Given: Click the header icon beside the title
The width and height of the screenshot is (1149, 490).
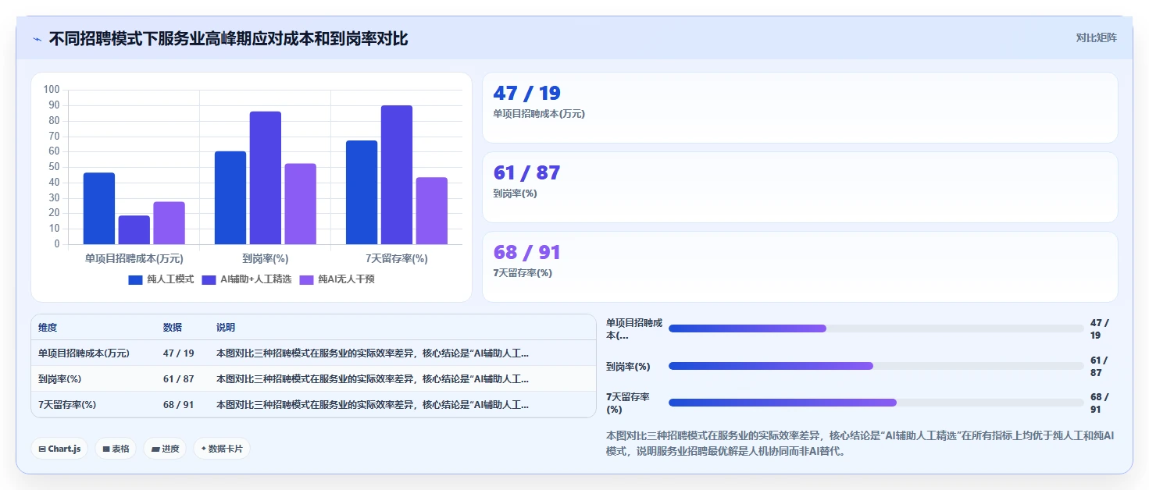Looking at the screenshot, I should point(37,39).
